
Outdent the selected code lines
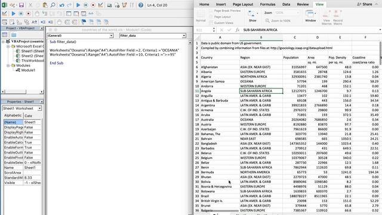[x=50, y=22]
